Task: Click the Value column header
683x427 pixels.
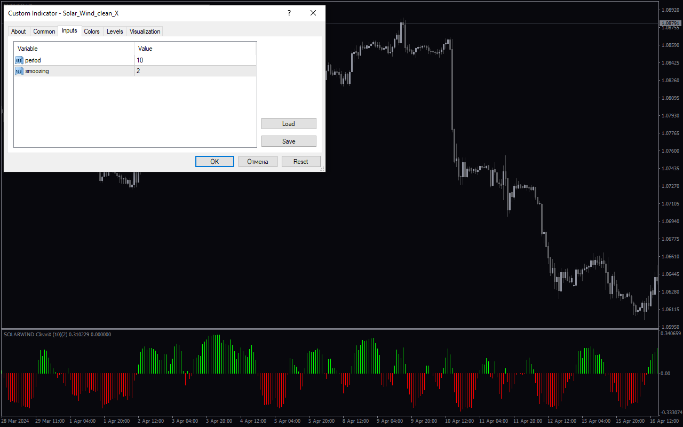Action: click(x=195, y=49)
